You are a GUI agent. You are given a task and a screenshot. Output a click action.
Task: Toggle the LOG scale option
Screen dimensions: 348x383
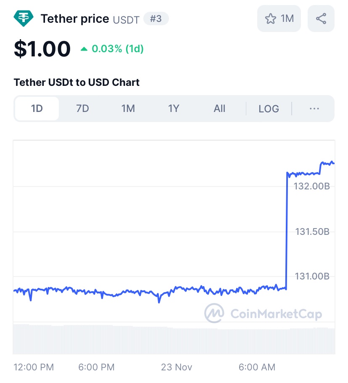[x=269, y=109]
